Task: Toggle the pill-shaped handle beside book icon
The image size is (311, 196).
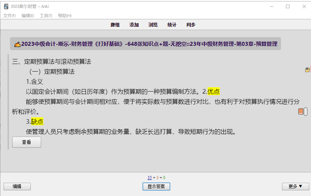Action: [x=306, y=111]
